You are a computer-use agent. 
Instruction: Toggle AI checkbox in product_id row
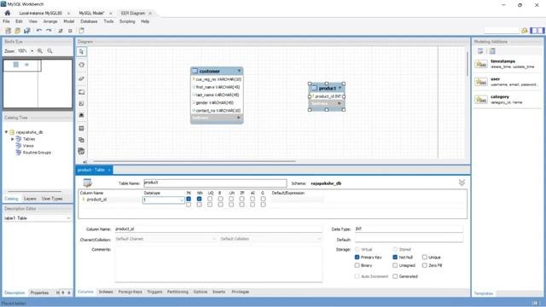click(x=253, y=199)
